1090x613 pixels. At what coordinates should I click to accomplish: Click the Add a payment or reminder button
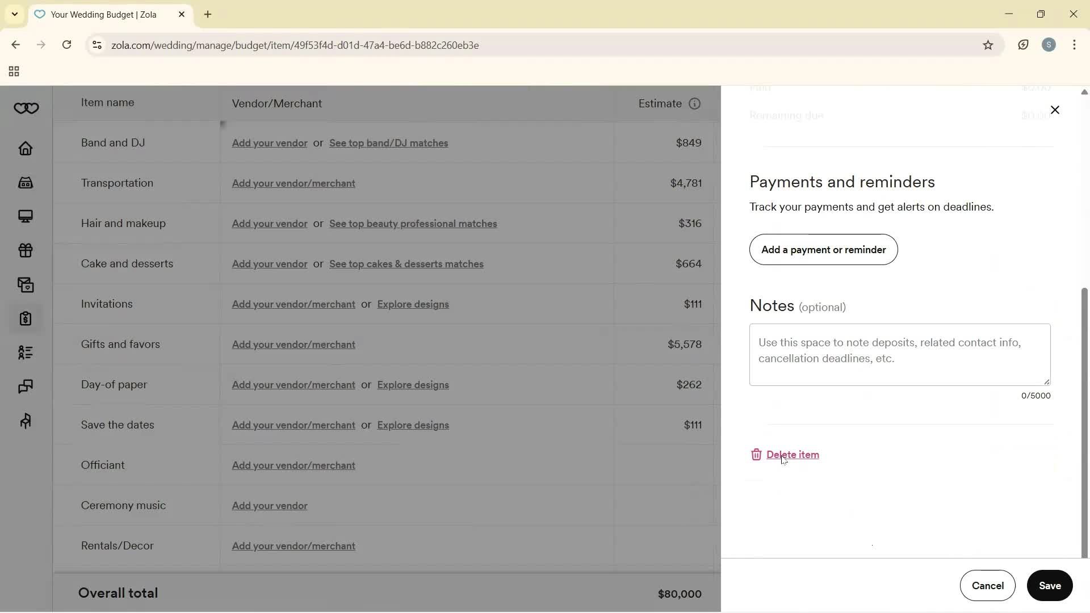823,250
